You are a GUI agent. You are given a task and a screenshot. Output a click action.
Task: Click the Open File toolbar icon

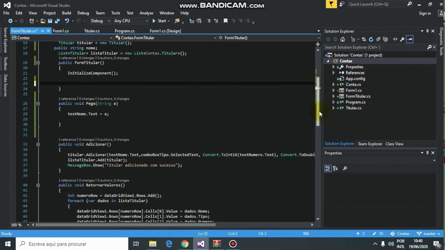pyautogui.click(x=43, y=21)
